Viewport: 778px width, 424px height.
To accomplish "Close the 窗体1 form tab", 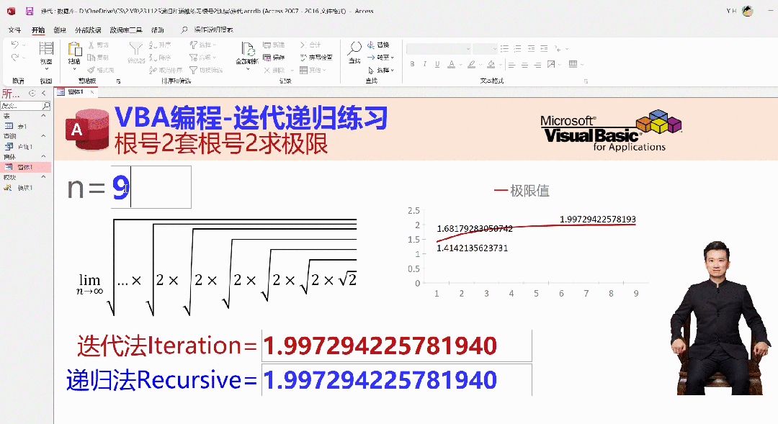I will pyautogui.click(x=94, y=92).
